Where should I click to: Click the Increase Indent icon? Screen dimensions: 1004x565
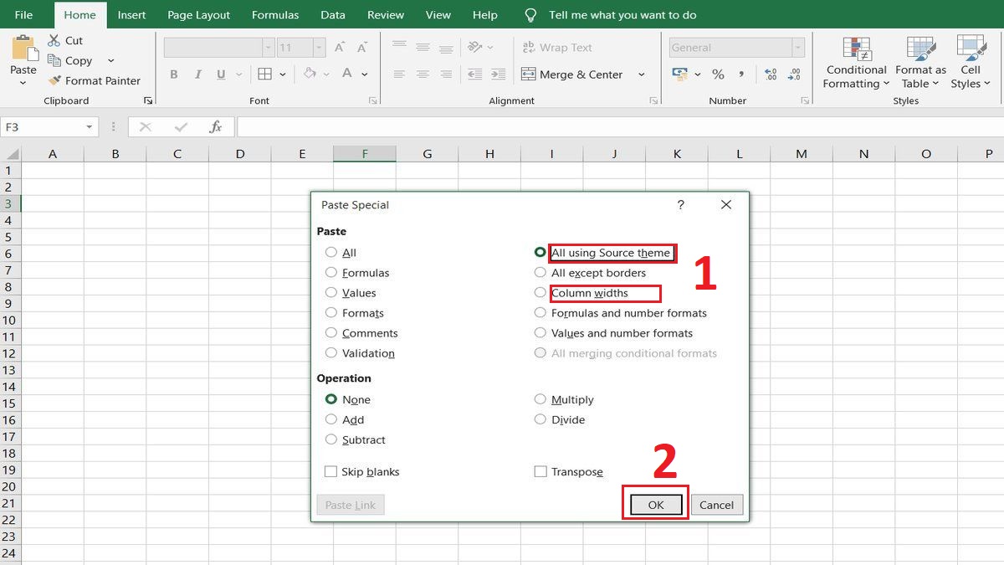click(498, 74)
